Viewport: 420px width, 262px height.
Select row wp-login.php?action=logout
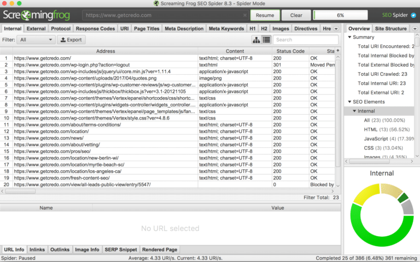click(167, 65)
